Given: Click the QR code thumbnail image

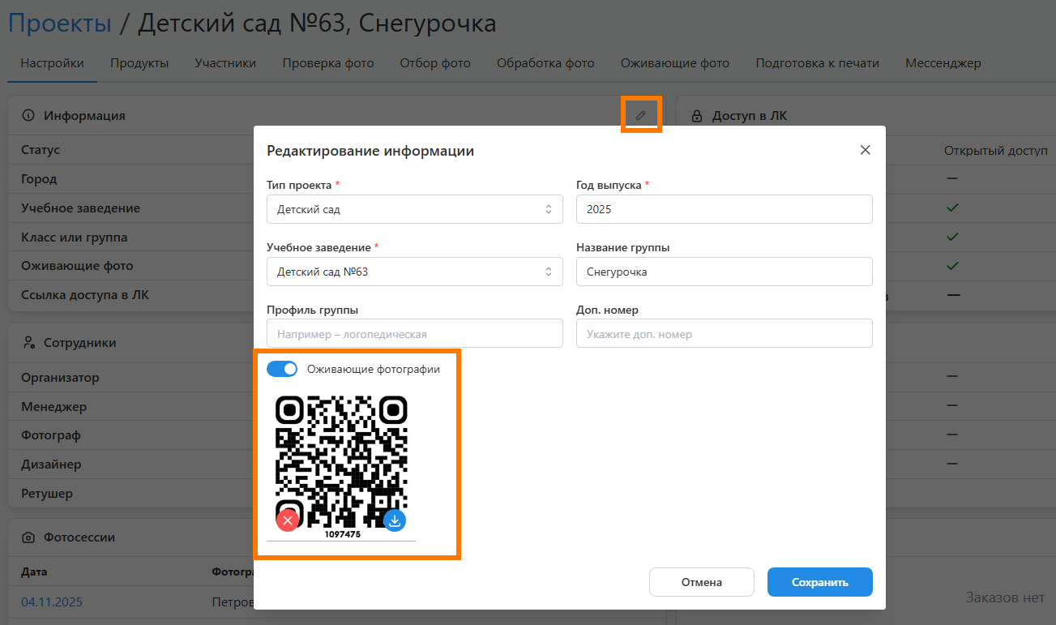Looking at the screenshot, I should pos(341,458).
